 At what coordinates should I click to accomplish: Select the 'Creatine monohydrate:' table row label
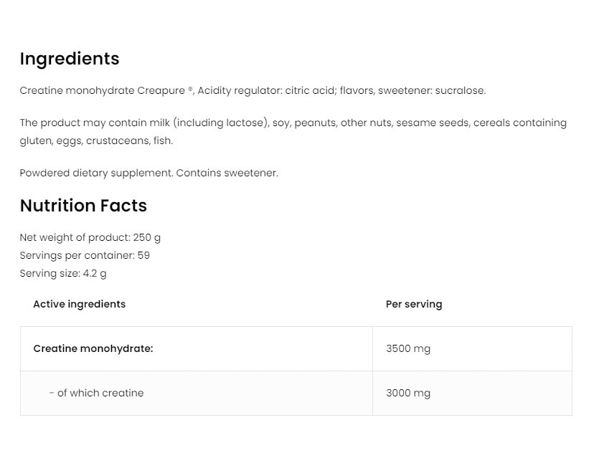click(93, 349)
